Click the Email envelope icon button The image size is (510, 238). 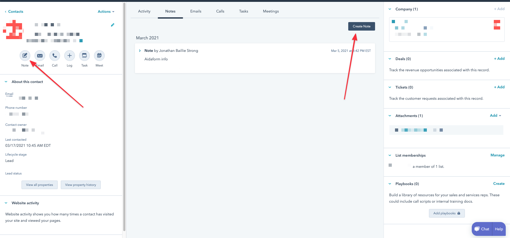click(40, 56)
